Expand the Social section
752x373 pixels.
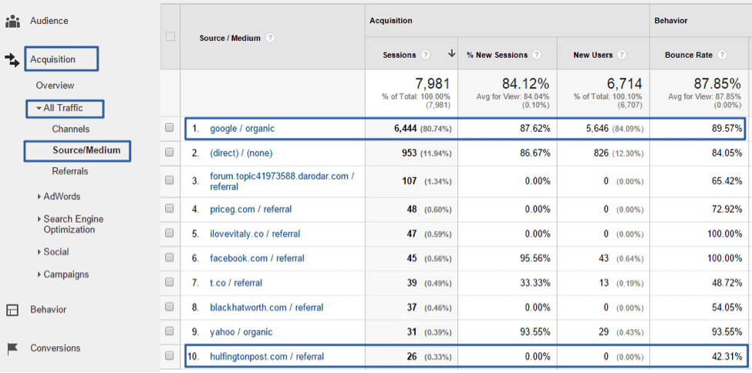coord(39,252)
